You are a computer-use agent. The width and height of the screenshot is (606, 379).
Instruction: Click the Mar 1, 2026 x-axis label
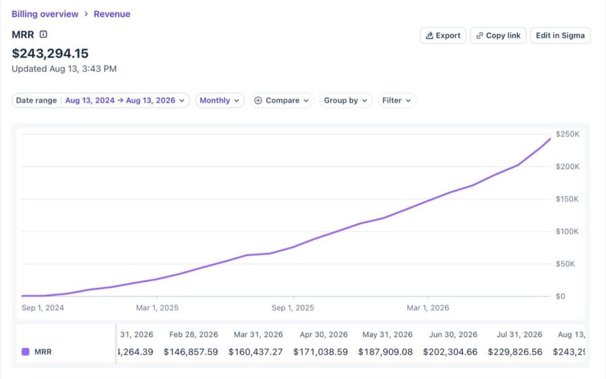tap(428, 308)
